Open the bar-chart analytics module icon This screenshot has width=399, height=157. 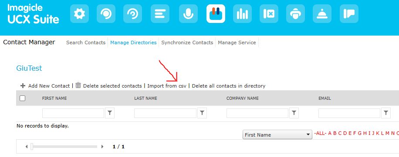(x=242, y=14)
